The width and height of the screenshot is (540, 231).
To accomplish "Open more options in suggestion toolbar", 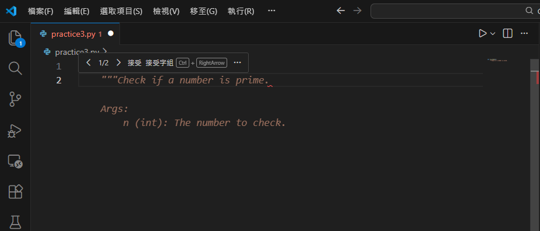I will (x=237, y=63).
